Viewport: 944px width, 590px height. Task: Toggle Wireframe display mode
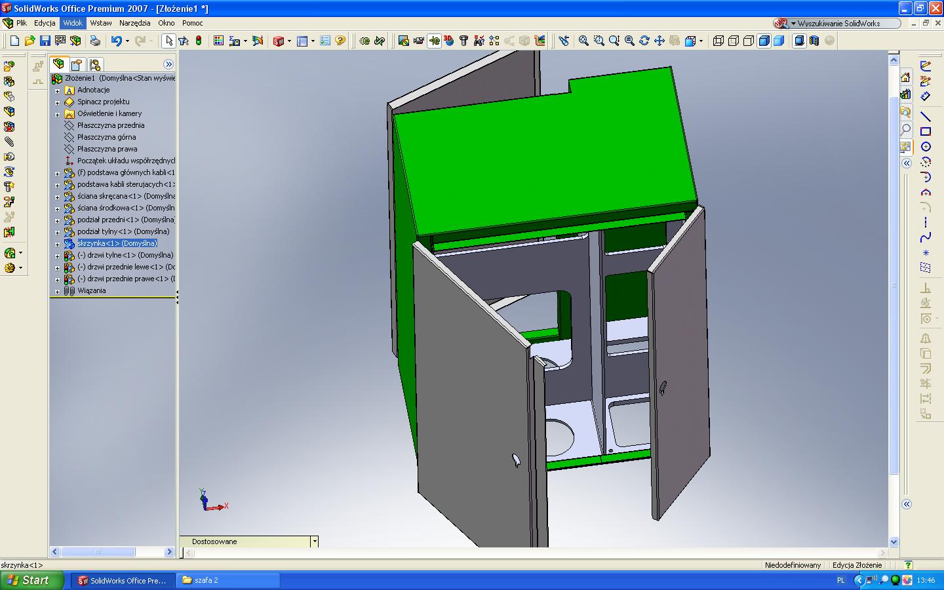718,41
